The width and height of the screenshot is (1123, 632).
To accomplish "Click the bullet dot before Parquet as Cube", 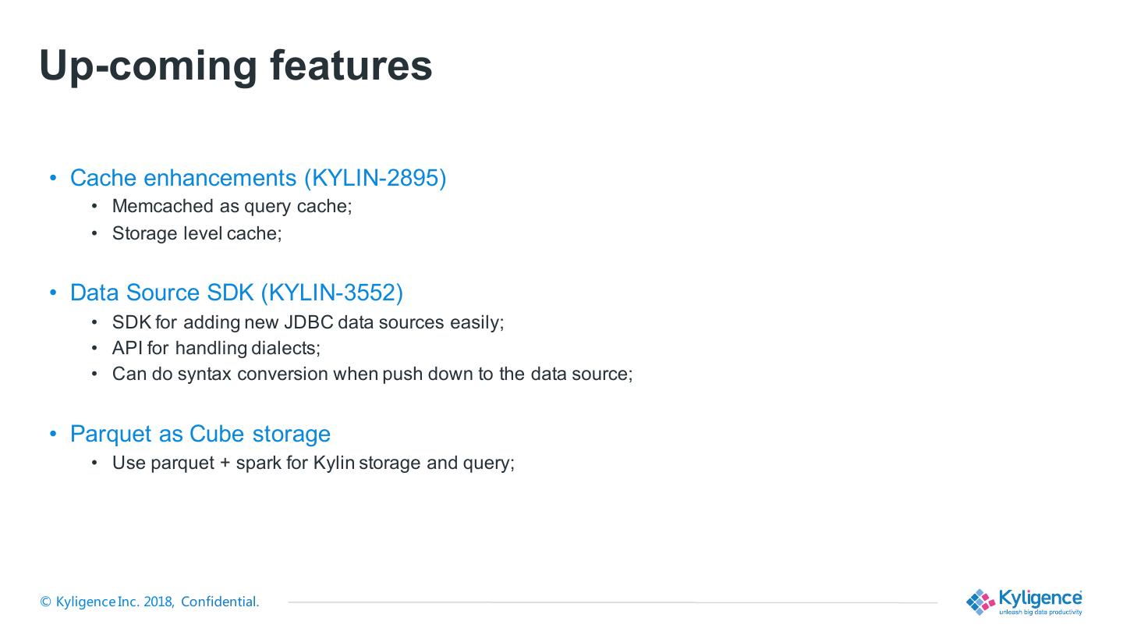I will pyautogui.click(x=54, y=434).
